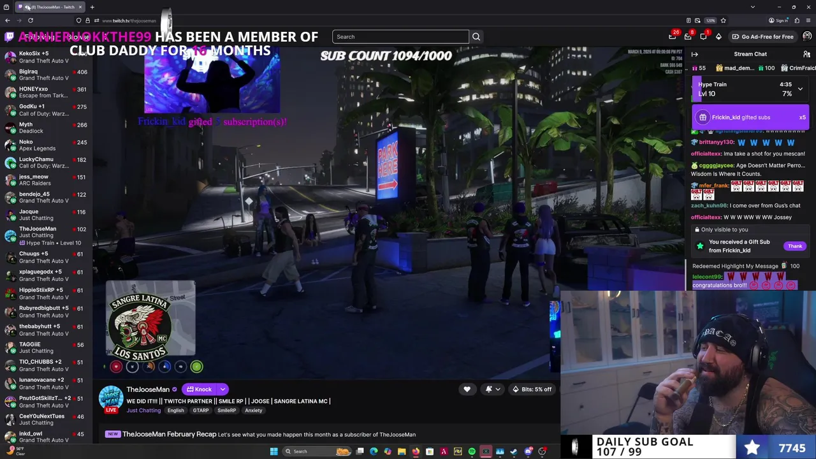Click the Get Bits diamond icon

[718, 36]
